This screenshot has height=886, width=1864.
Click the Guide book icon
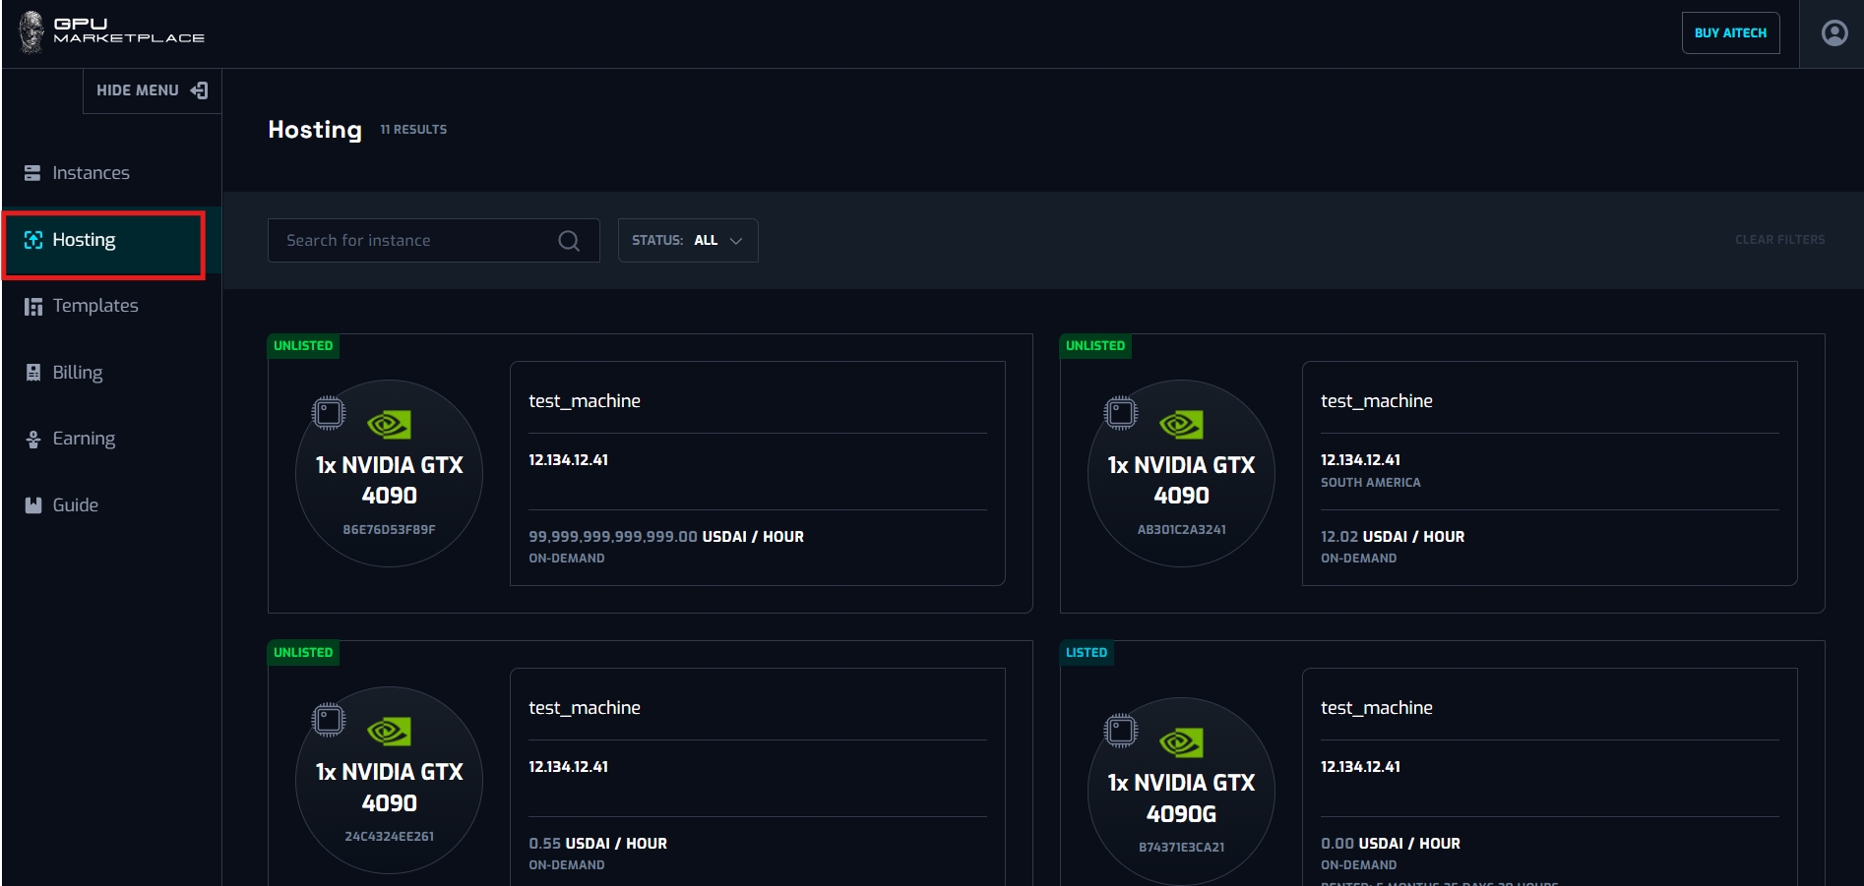point(32,505)
